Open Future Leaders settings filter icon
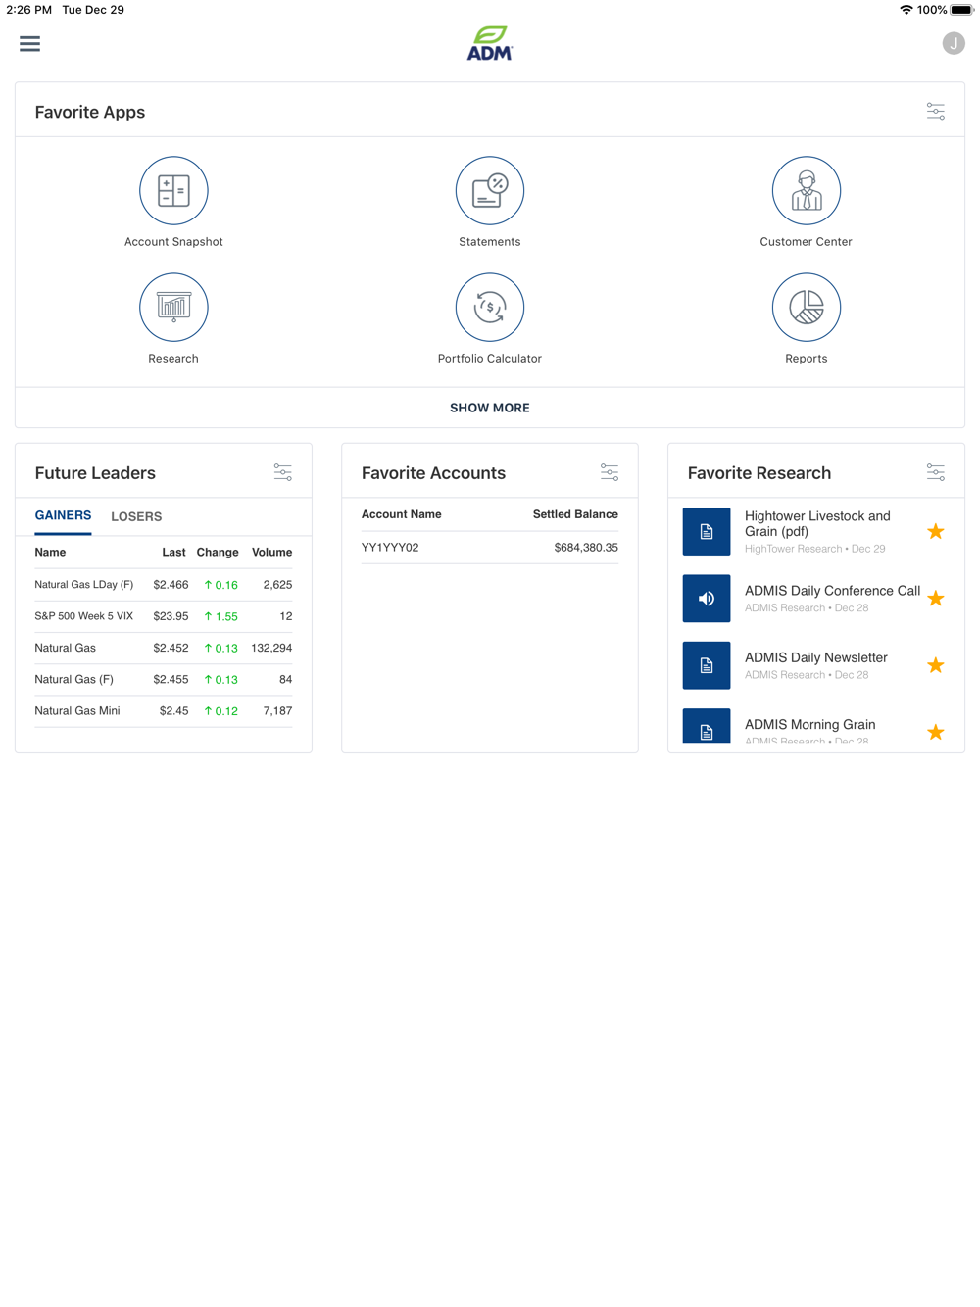The width and height of the screenshot is (980, 1307). coord(283,472)
